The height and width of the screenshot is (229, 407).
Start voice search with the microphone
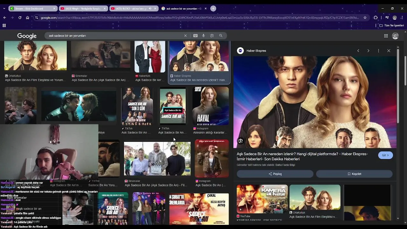tap(203, 36)
